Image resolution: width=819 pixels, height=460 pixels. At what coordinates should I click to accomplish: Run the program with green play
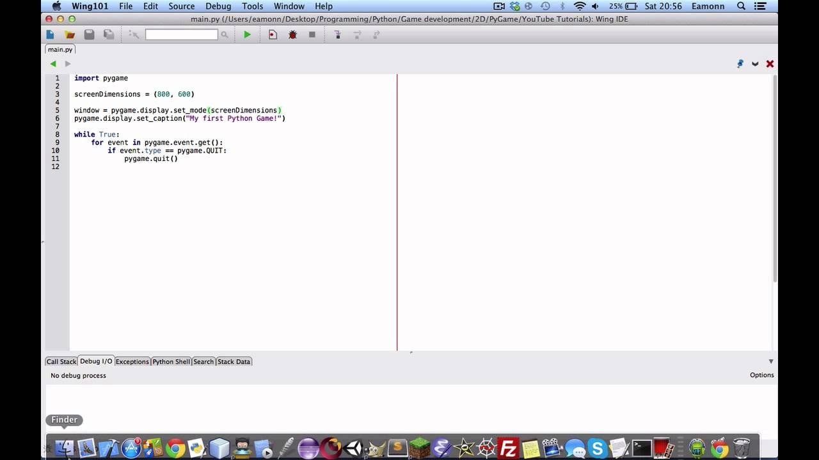coord(247,34)
